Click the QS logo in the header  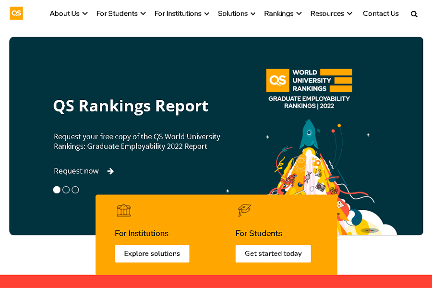16,13
